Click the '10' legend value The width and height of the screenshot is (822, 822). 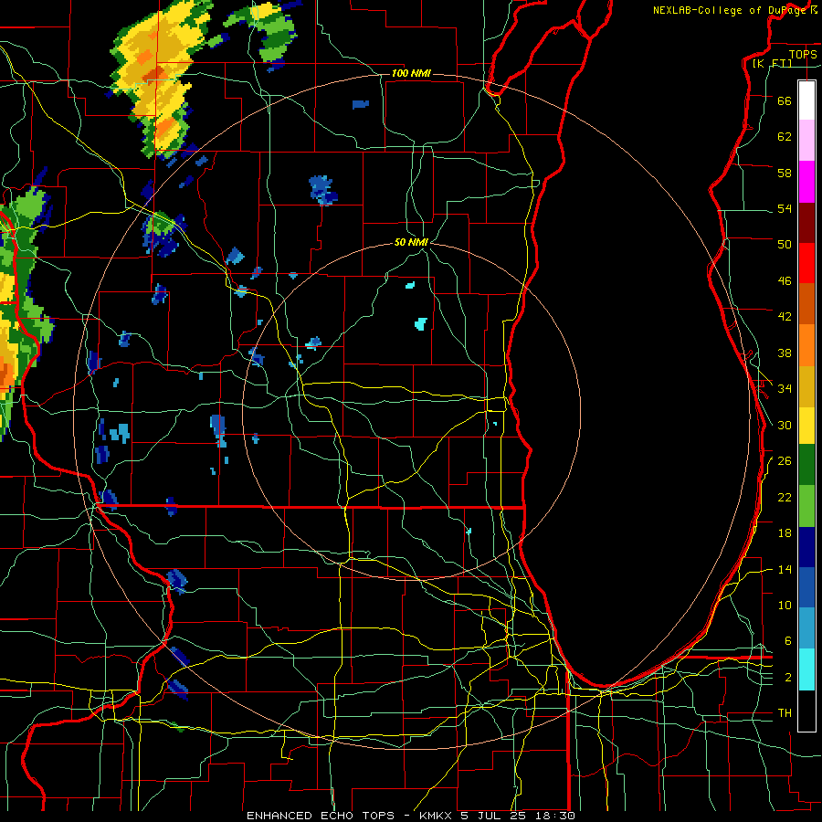pos(785,606)
